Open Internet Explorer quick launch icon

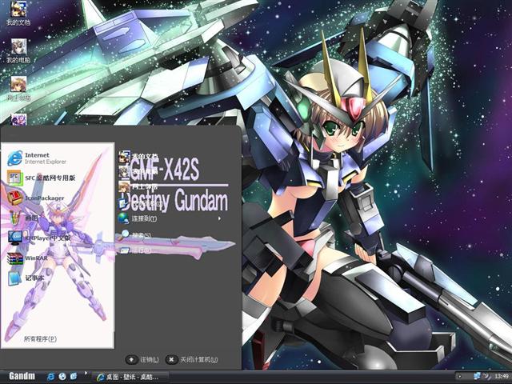pos(51,377)
